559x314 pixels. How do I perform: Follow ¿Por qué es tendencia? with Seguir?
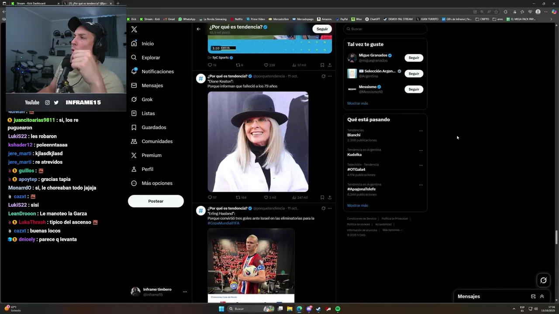pyautogui.click(x=322, y=29)
